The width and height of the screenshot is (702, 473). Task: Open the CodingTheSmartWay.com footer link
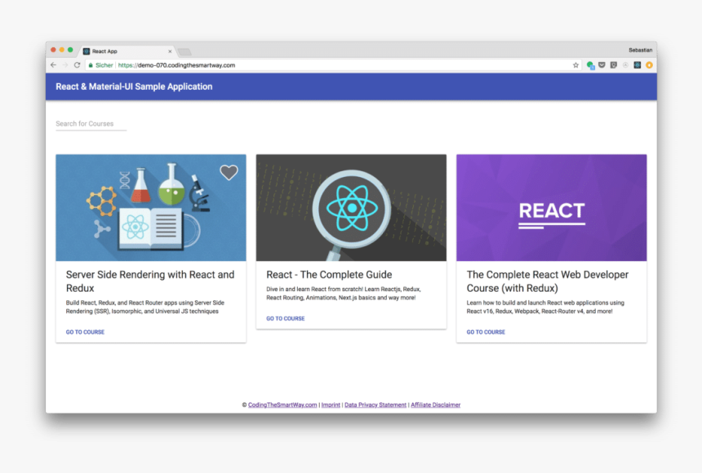(282, 405)
